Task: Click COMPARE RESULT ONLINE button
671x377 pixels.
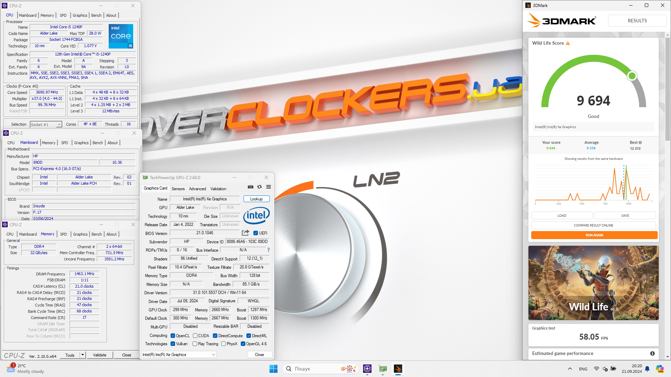Action: pyautogui.click(x=593, y=226)
